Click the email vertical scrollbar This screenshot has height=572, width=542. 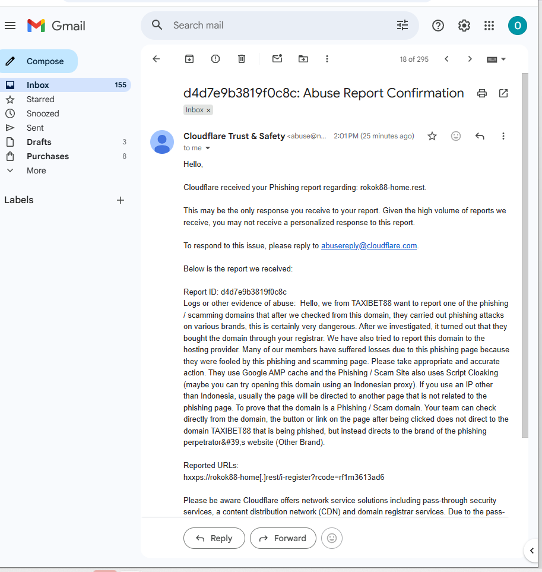[x=525, y=255]
